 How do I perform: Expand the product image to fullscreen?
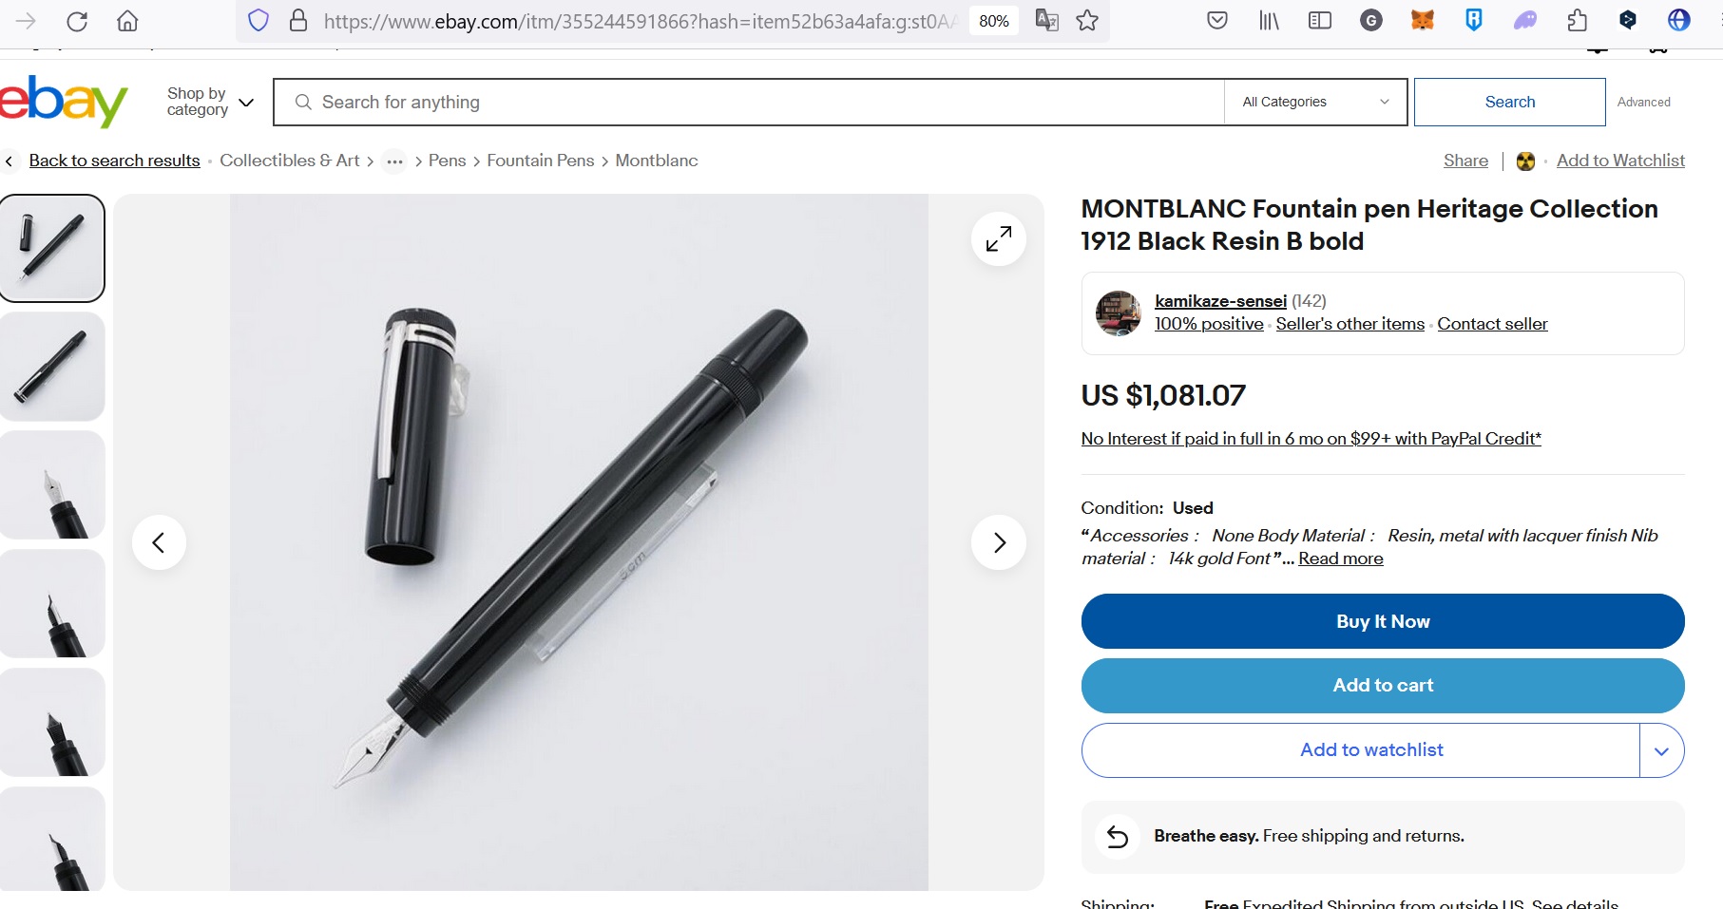click(998, 239)
